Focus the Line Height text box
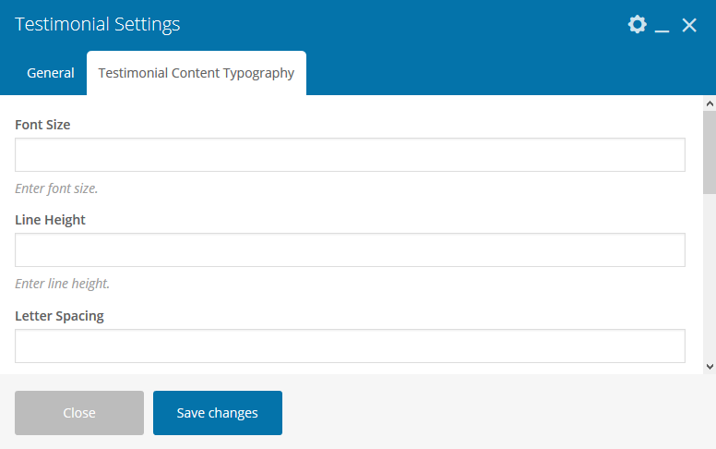The image size is (716, 449). (x=350, y=250)
